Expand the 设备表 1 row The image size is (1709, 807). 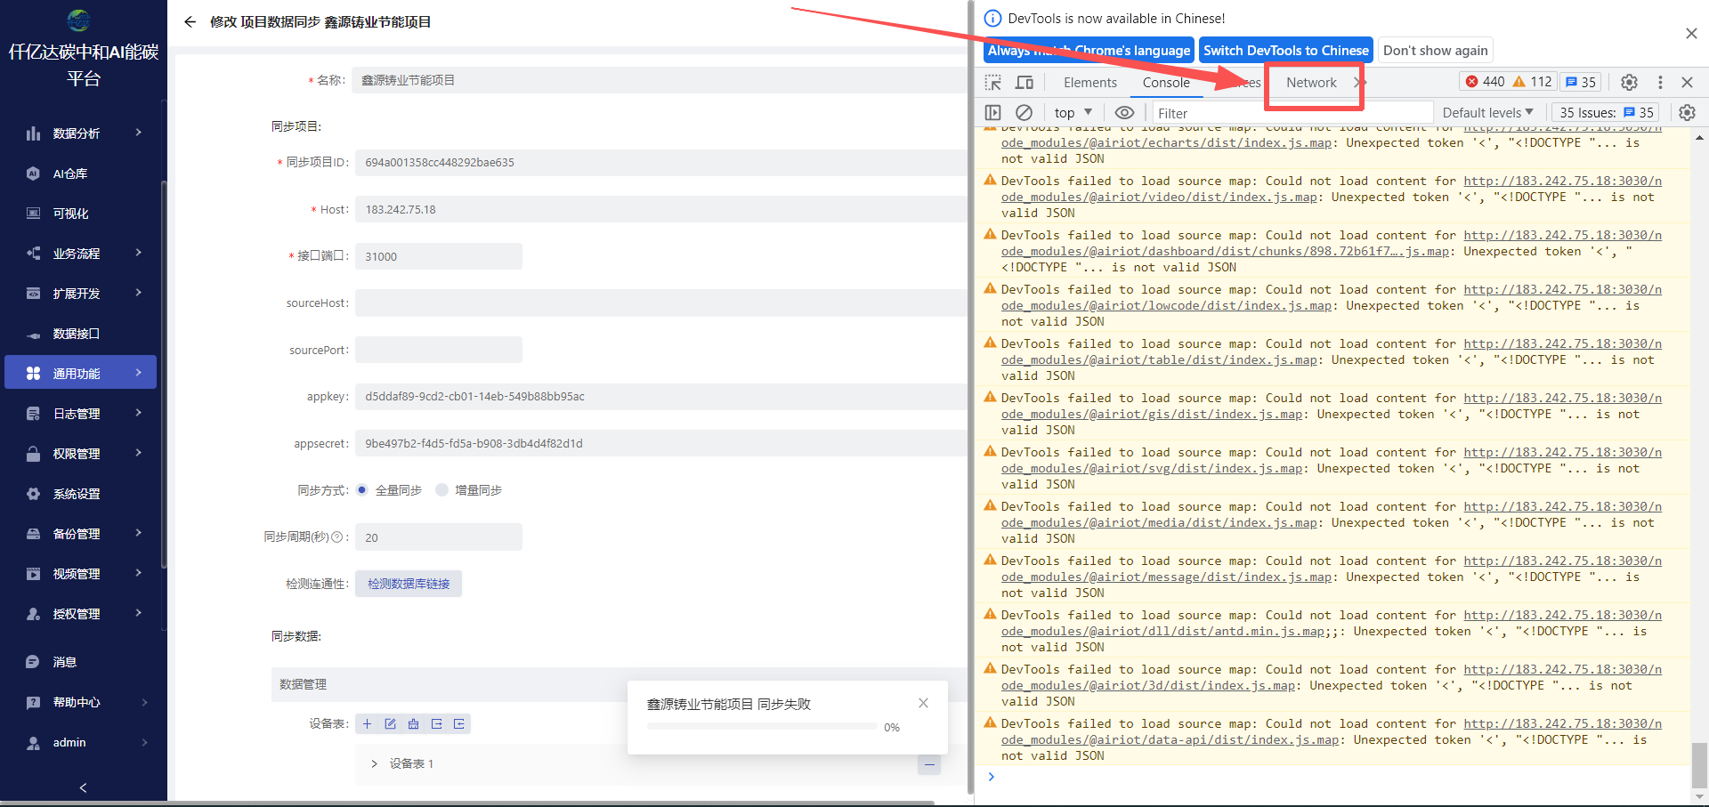pos(374,763)
